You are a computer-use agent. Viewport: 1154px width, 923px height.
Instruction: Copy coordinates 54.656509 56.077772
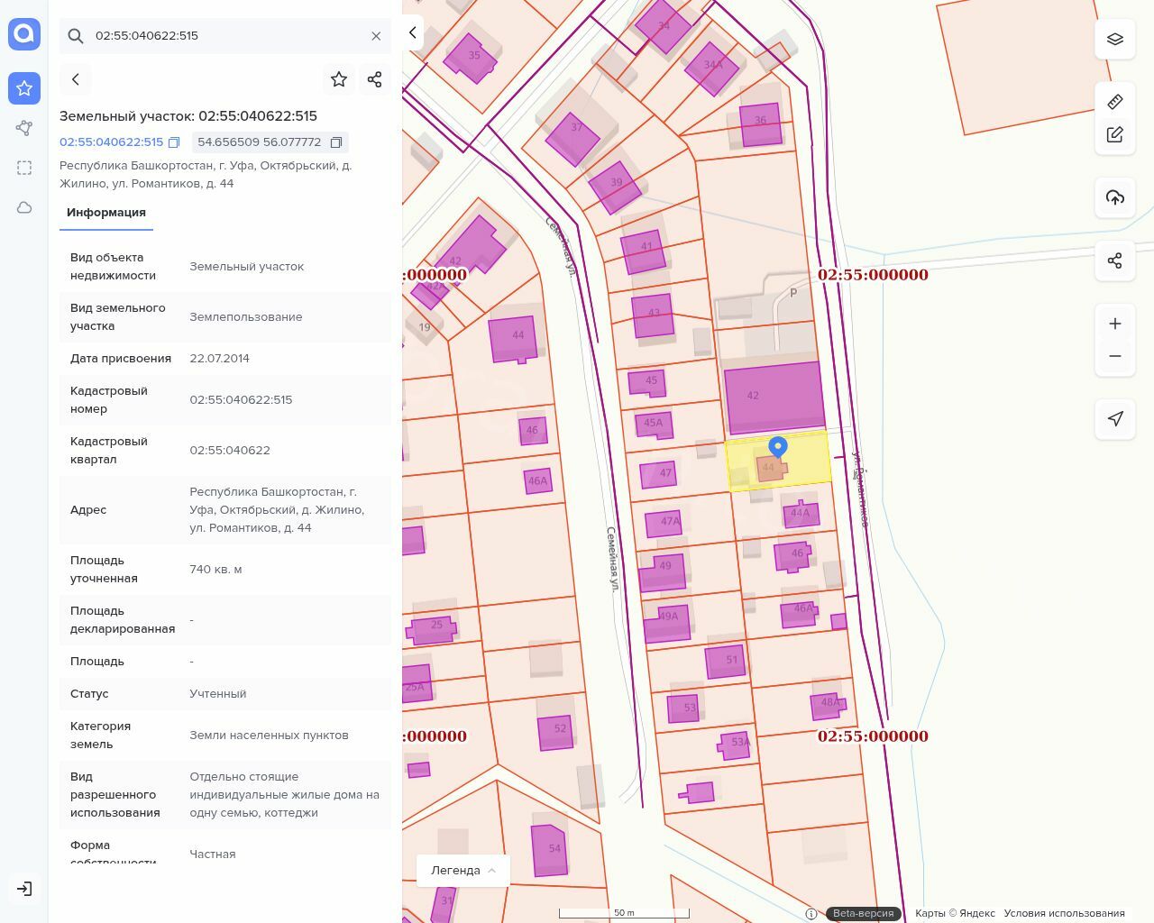pos(336,142)
